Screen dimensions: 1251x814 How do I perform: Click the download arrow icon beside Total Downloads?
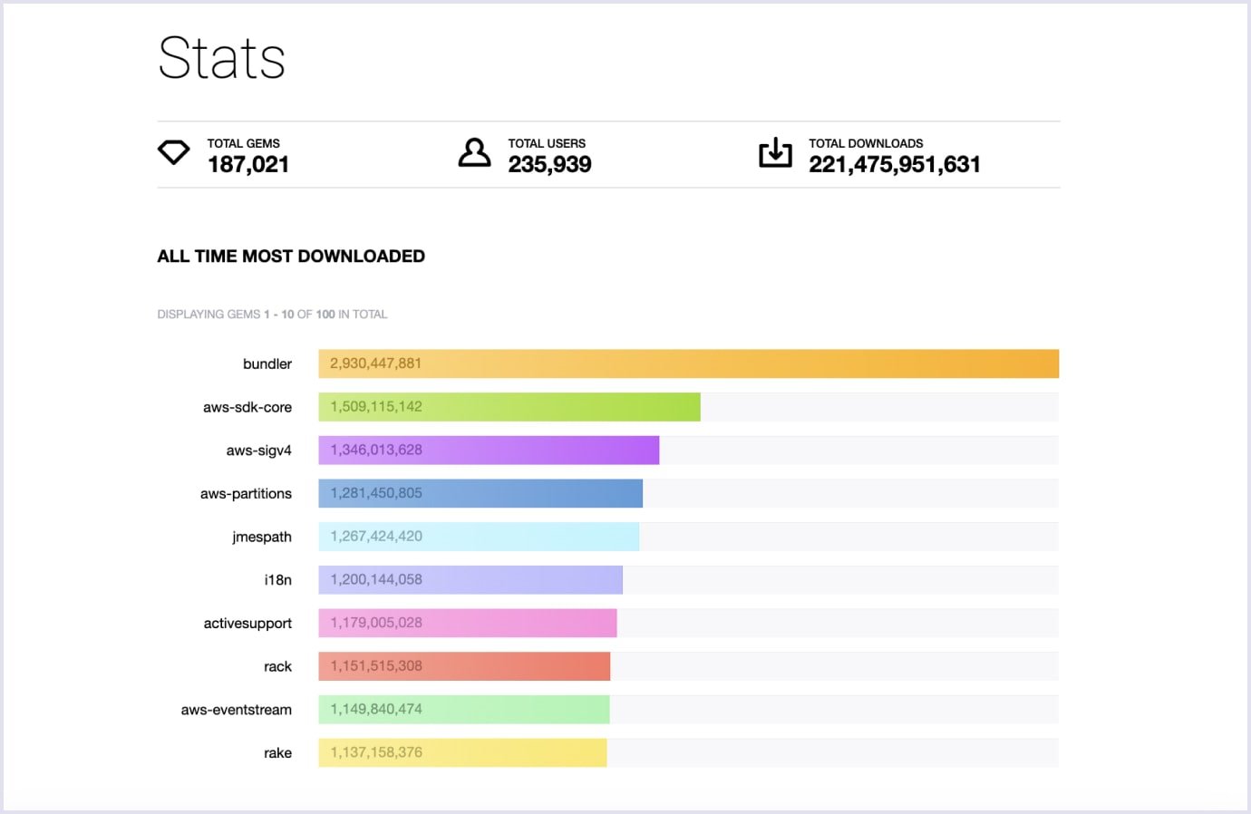pyautogui.click(x=775, y=153)
